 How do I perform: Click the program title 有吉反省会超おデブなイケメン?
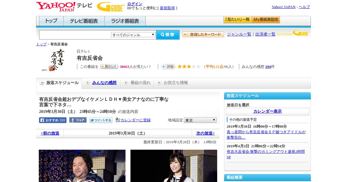tap(104, 102)
